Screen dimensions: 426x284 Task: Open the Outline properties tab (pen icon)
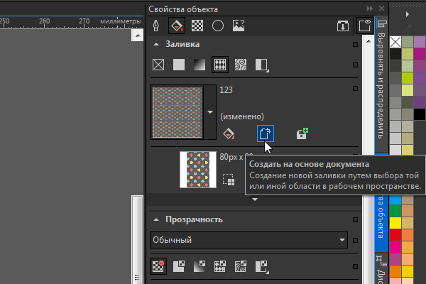tap(155, 26)
